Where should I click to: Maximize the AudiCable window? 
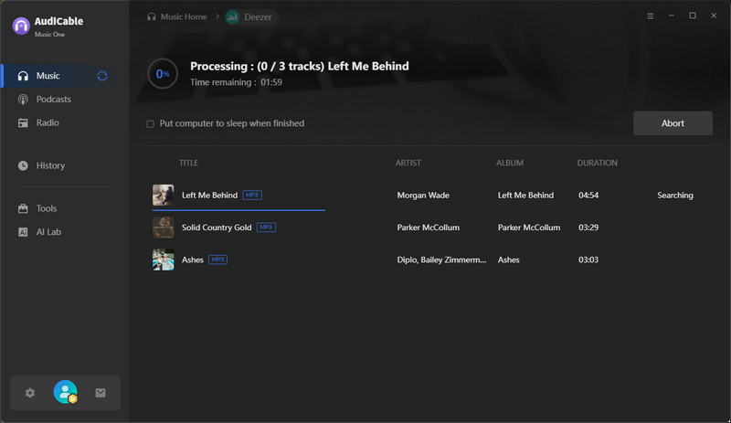693,16
